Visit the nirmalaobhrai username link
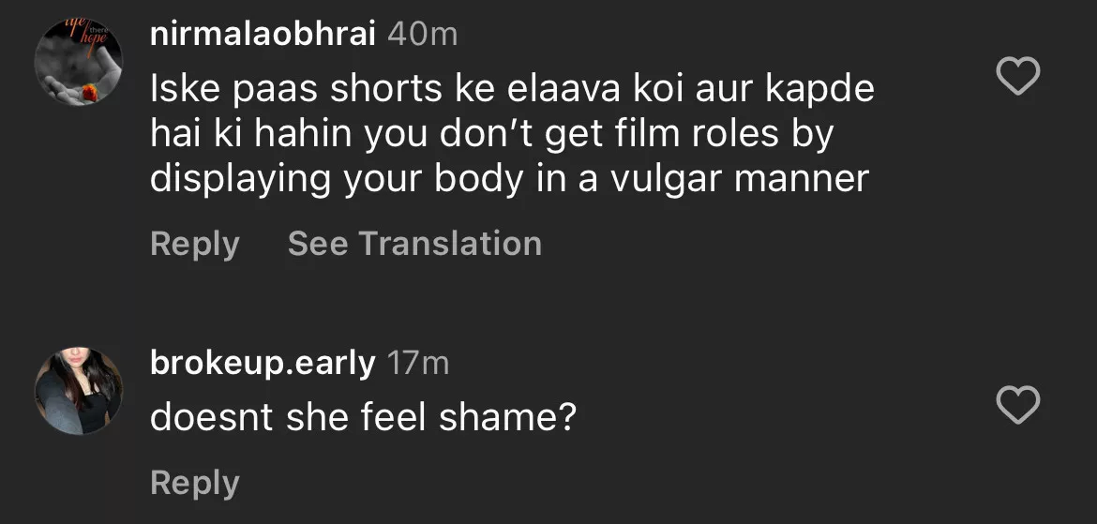This screenshot has height=524, width=1097. [x=263, y=35]
